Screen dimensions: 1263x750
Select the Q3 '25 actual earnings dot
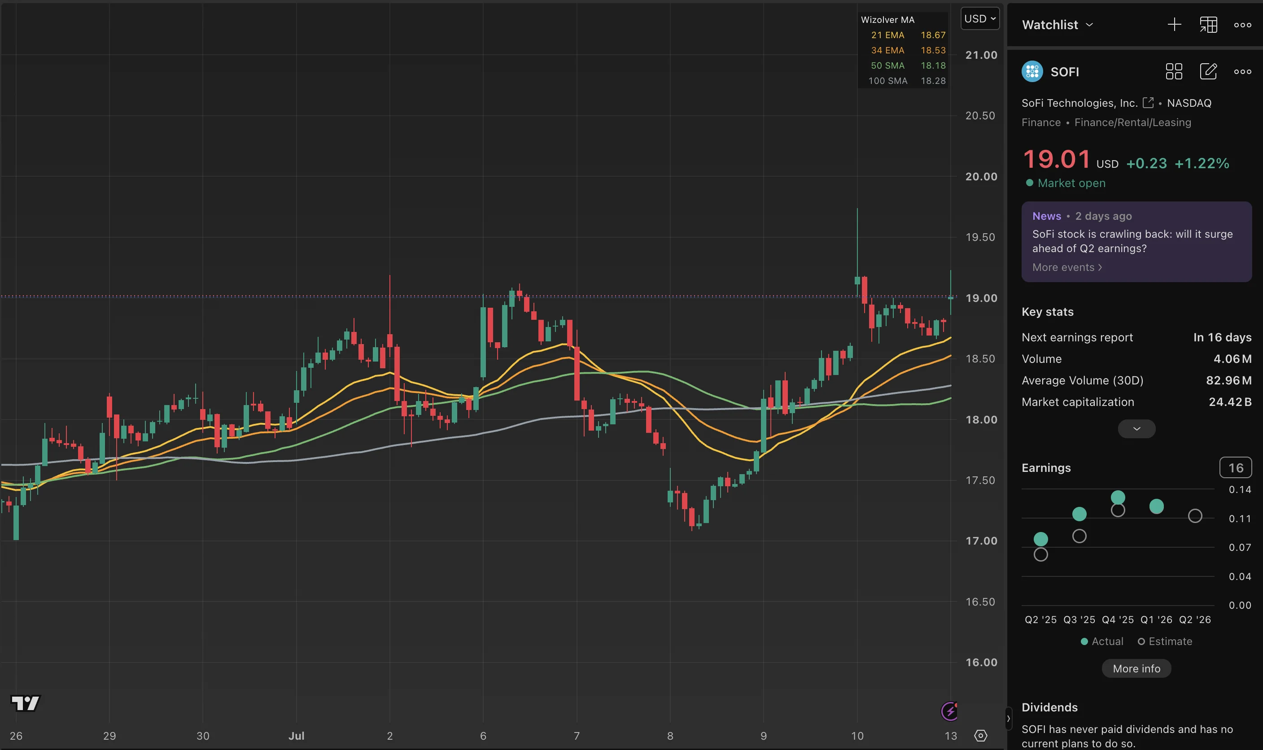tap(1079, 514)
